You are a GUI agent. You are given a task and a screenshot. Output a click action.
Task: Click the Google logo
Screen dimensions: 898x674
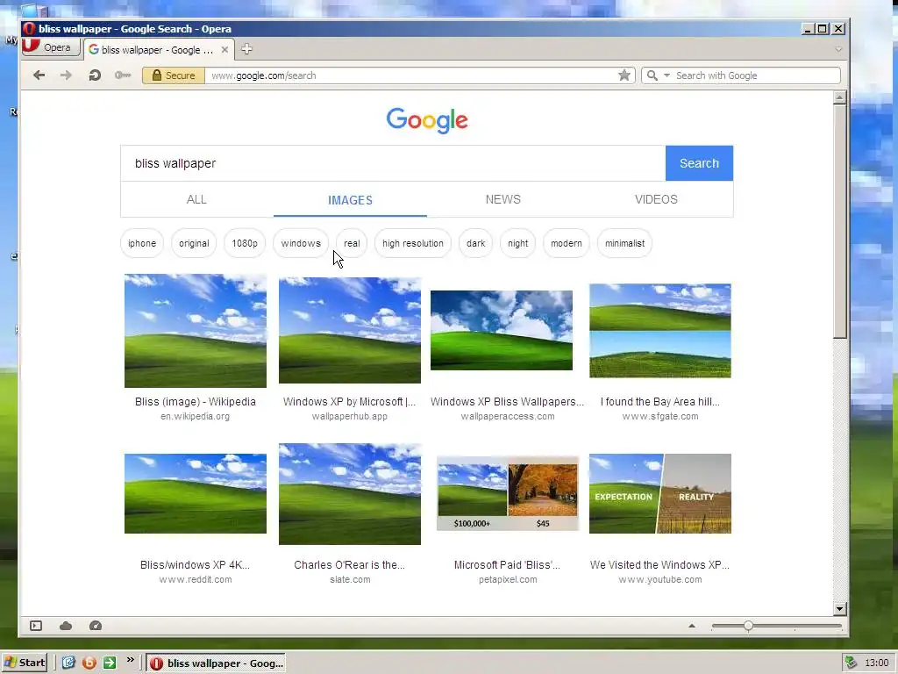coord(427,120)
